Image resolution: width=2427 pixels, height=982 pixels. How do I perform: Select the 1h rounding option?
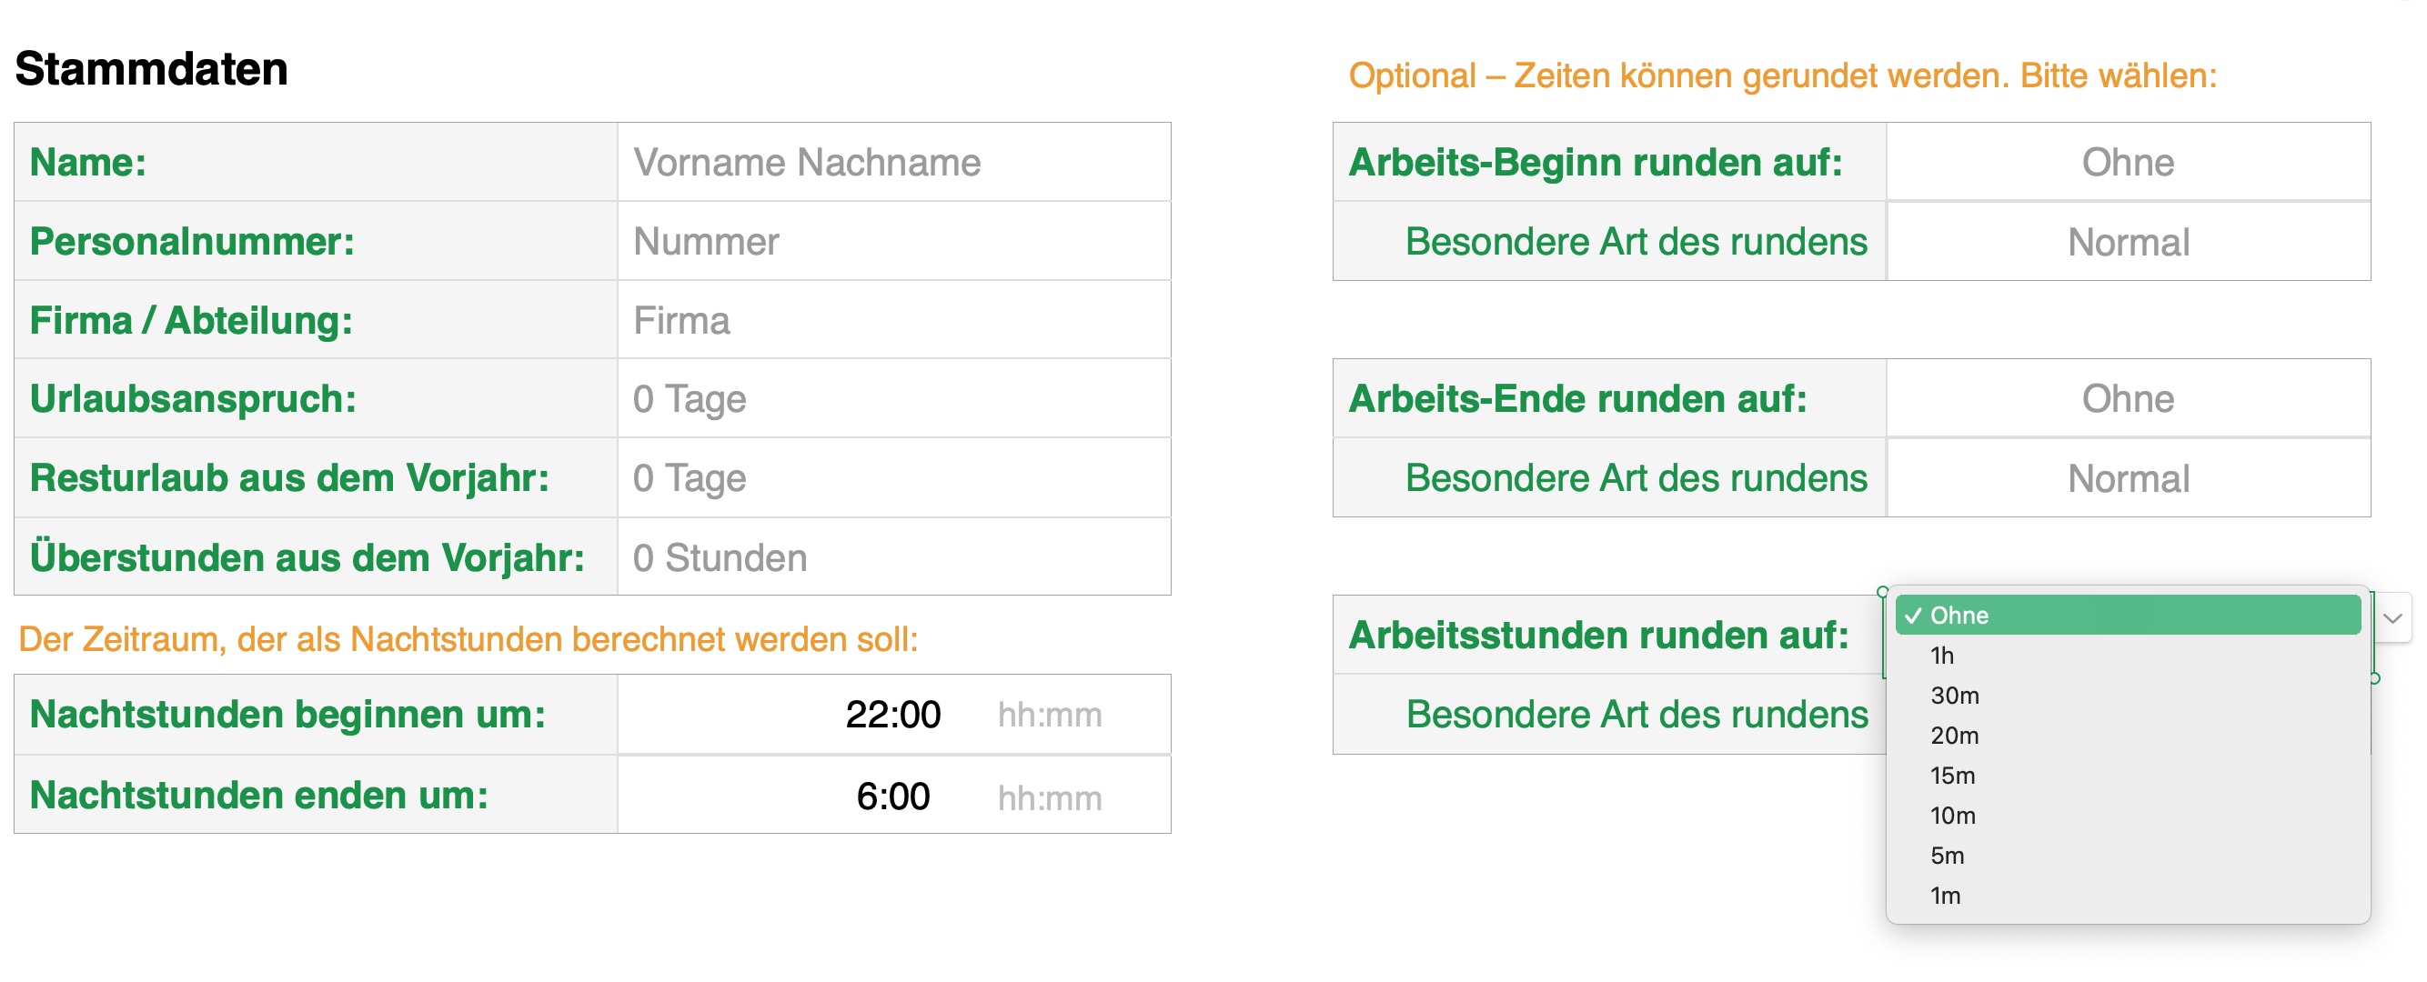tap(1942, 656)
